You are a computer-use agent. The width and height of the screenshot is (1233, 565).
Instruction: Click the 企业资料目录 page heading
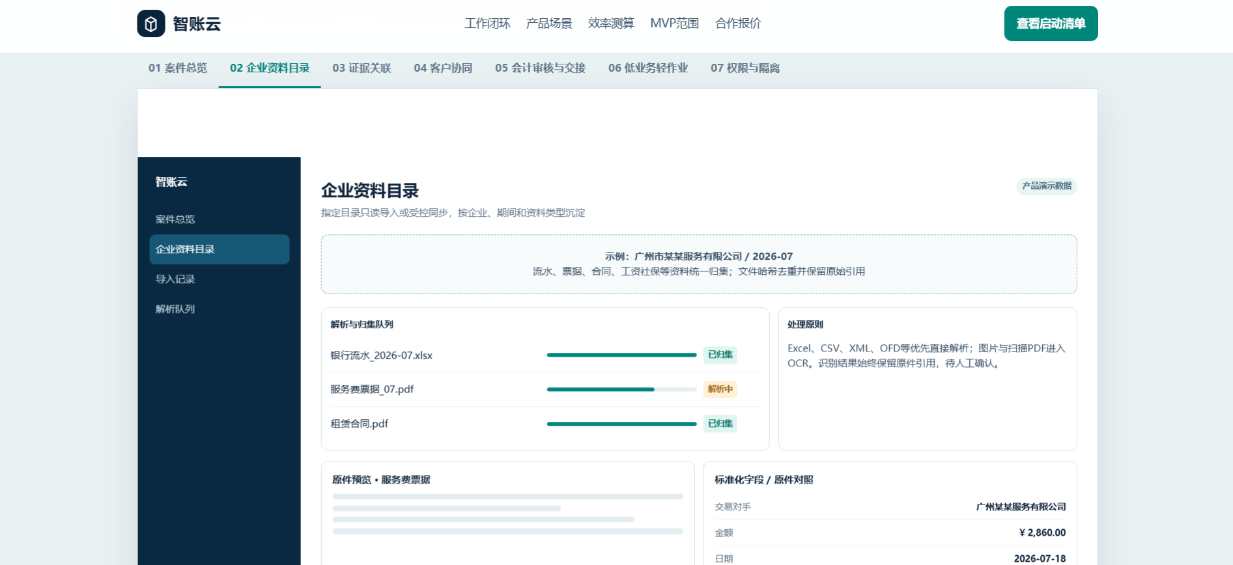click(x=370, y=191)
